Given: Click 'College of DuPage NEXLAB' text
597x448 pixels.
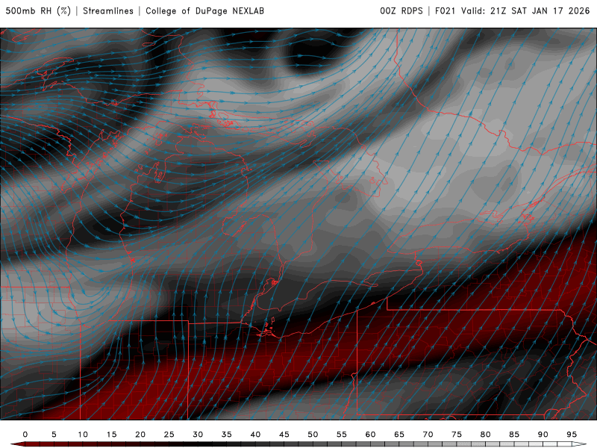Looking at the screenshot, I should pos(204,11).
